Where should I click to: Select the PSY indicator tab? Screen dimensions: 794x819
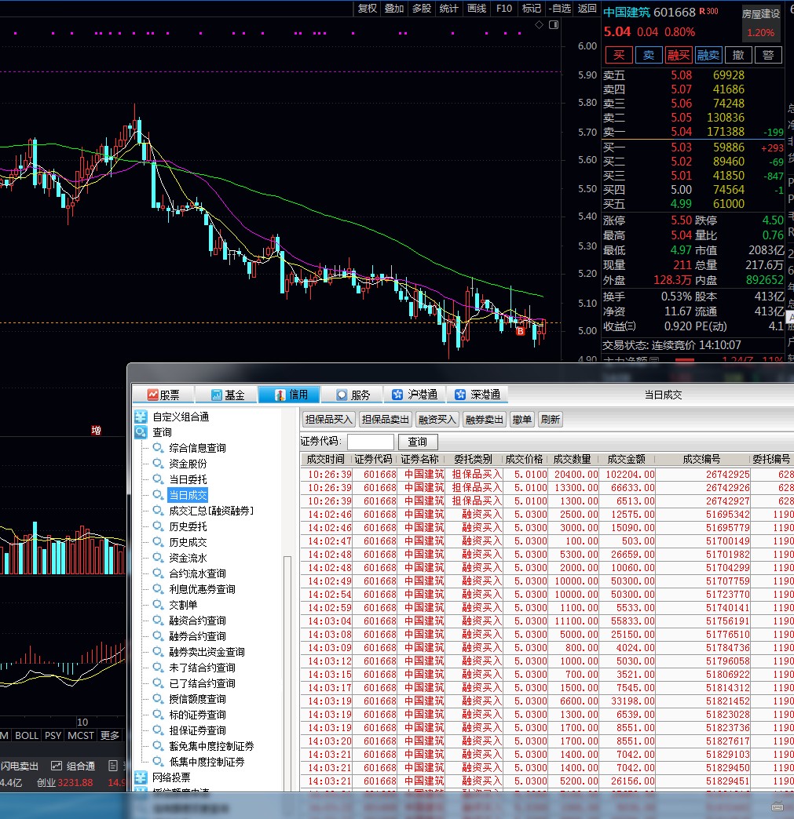53,735
